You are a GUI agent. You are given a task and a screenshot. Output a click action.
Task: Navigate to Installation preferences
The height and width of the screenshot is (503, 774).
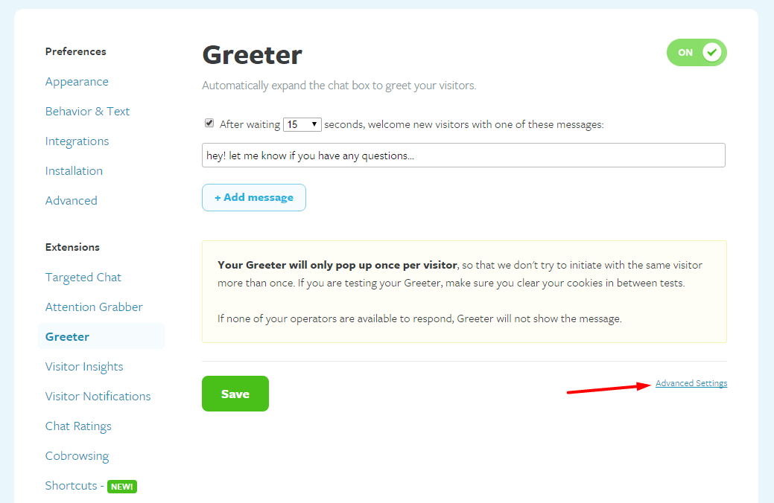click(74, 171)
